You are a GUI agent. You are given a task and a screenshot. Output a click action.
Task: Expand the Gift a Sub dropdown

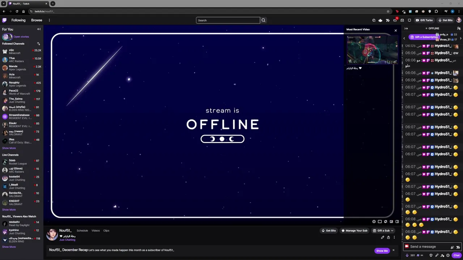coord(392,231)
